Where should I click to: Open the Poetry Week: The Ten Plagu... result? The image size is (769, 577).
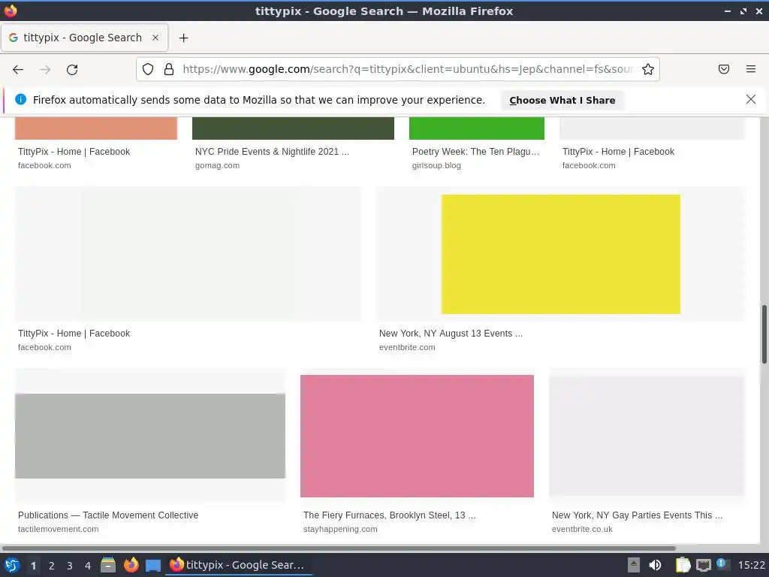(x=475, y=152)
